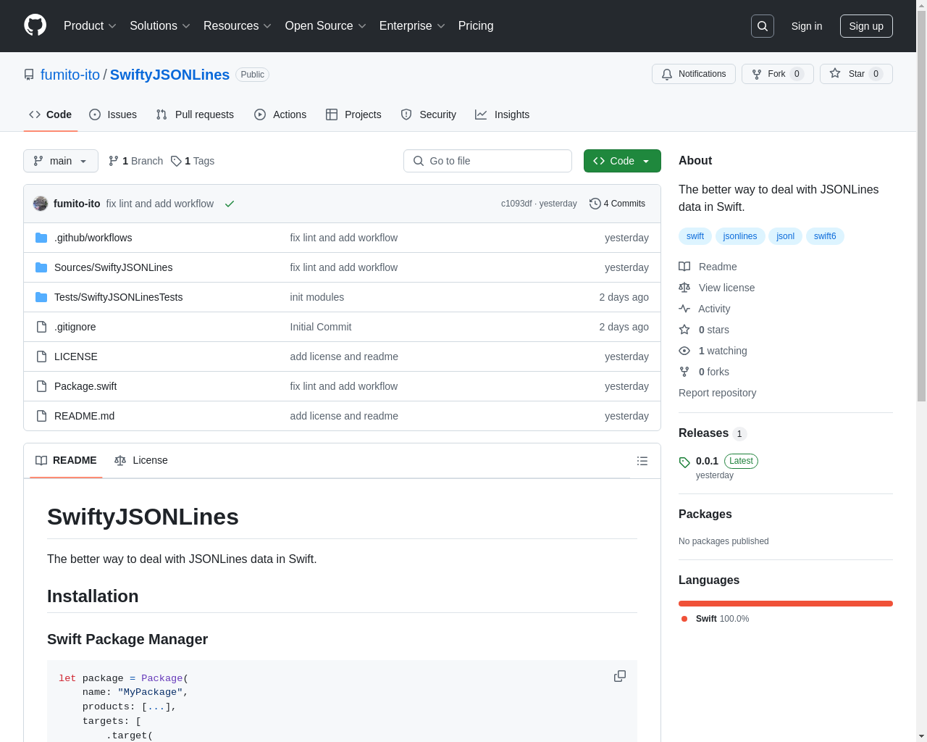Open Report repository link
Image resolution: width=927 pixels, height=742 pixels.
tap(717, 393)
